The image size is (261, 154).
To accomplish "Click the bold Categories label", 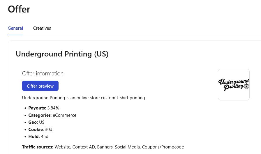I will [40, 115].
